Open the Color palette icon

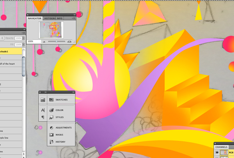51,110
